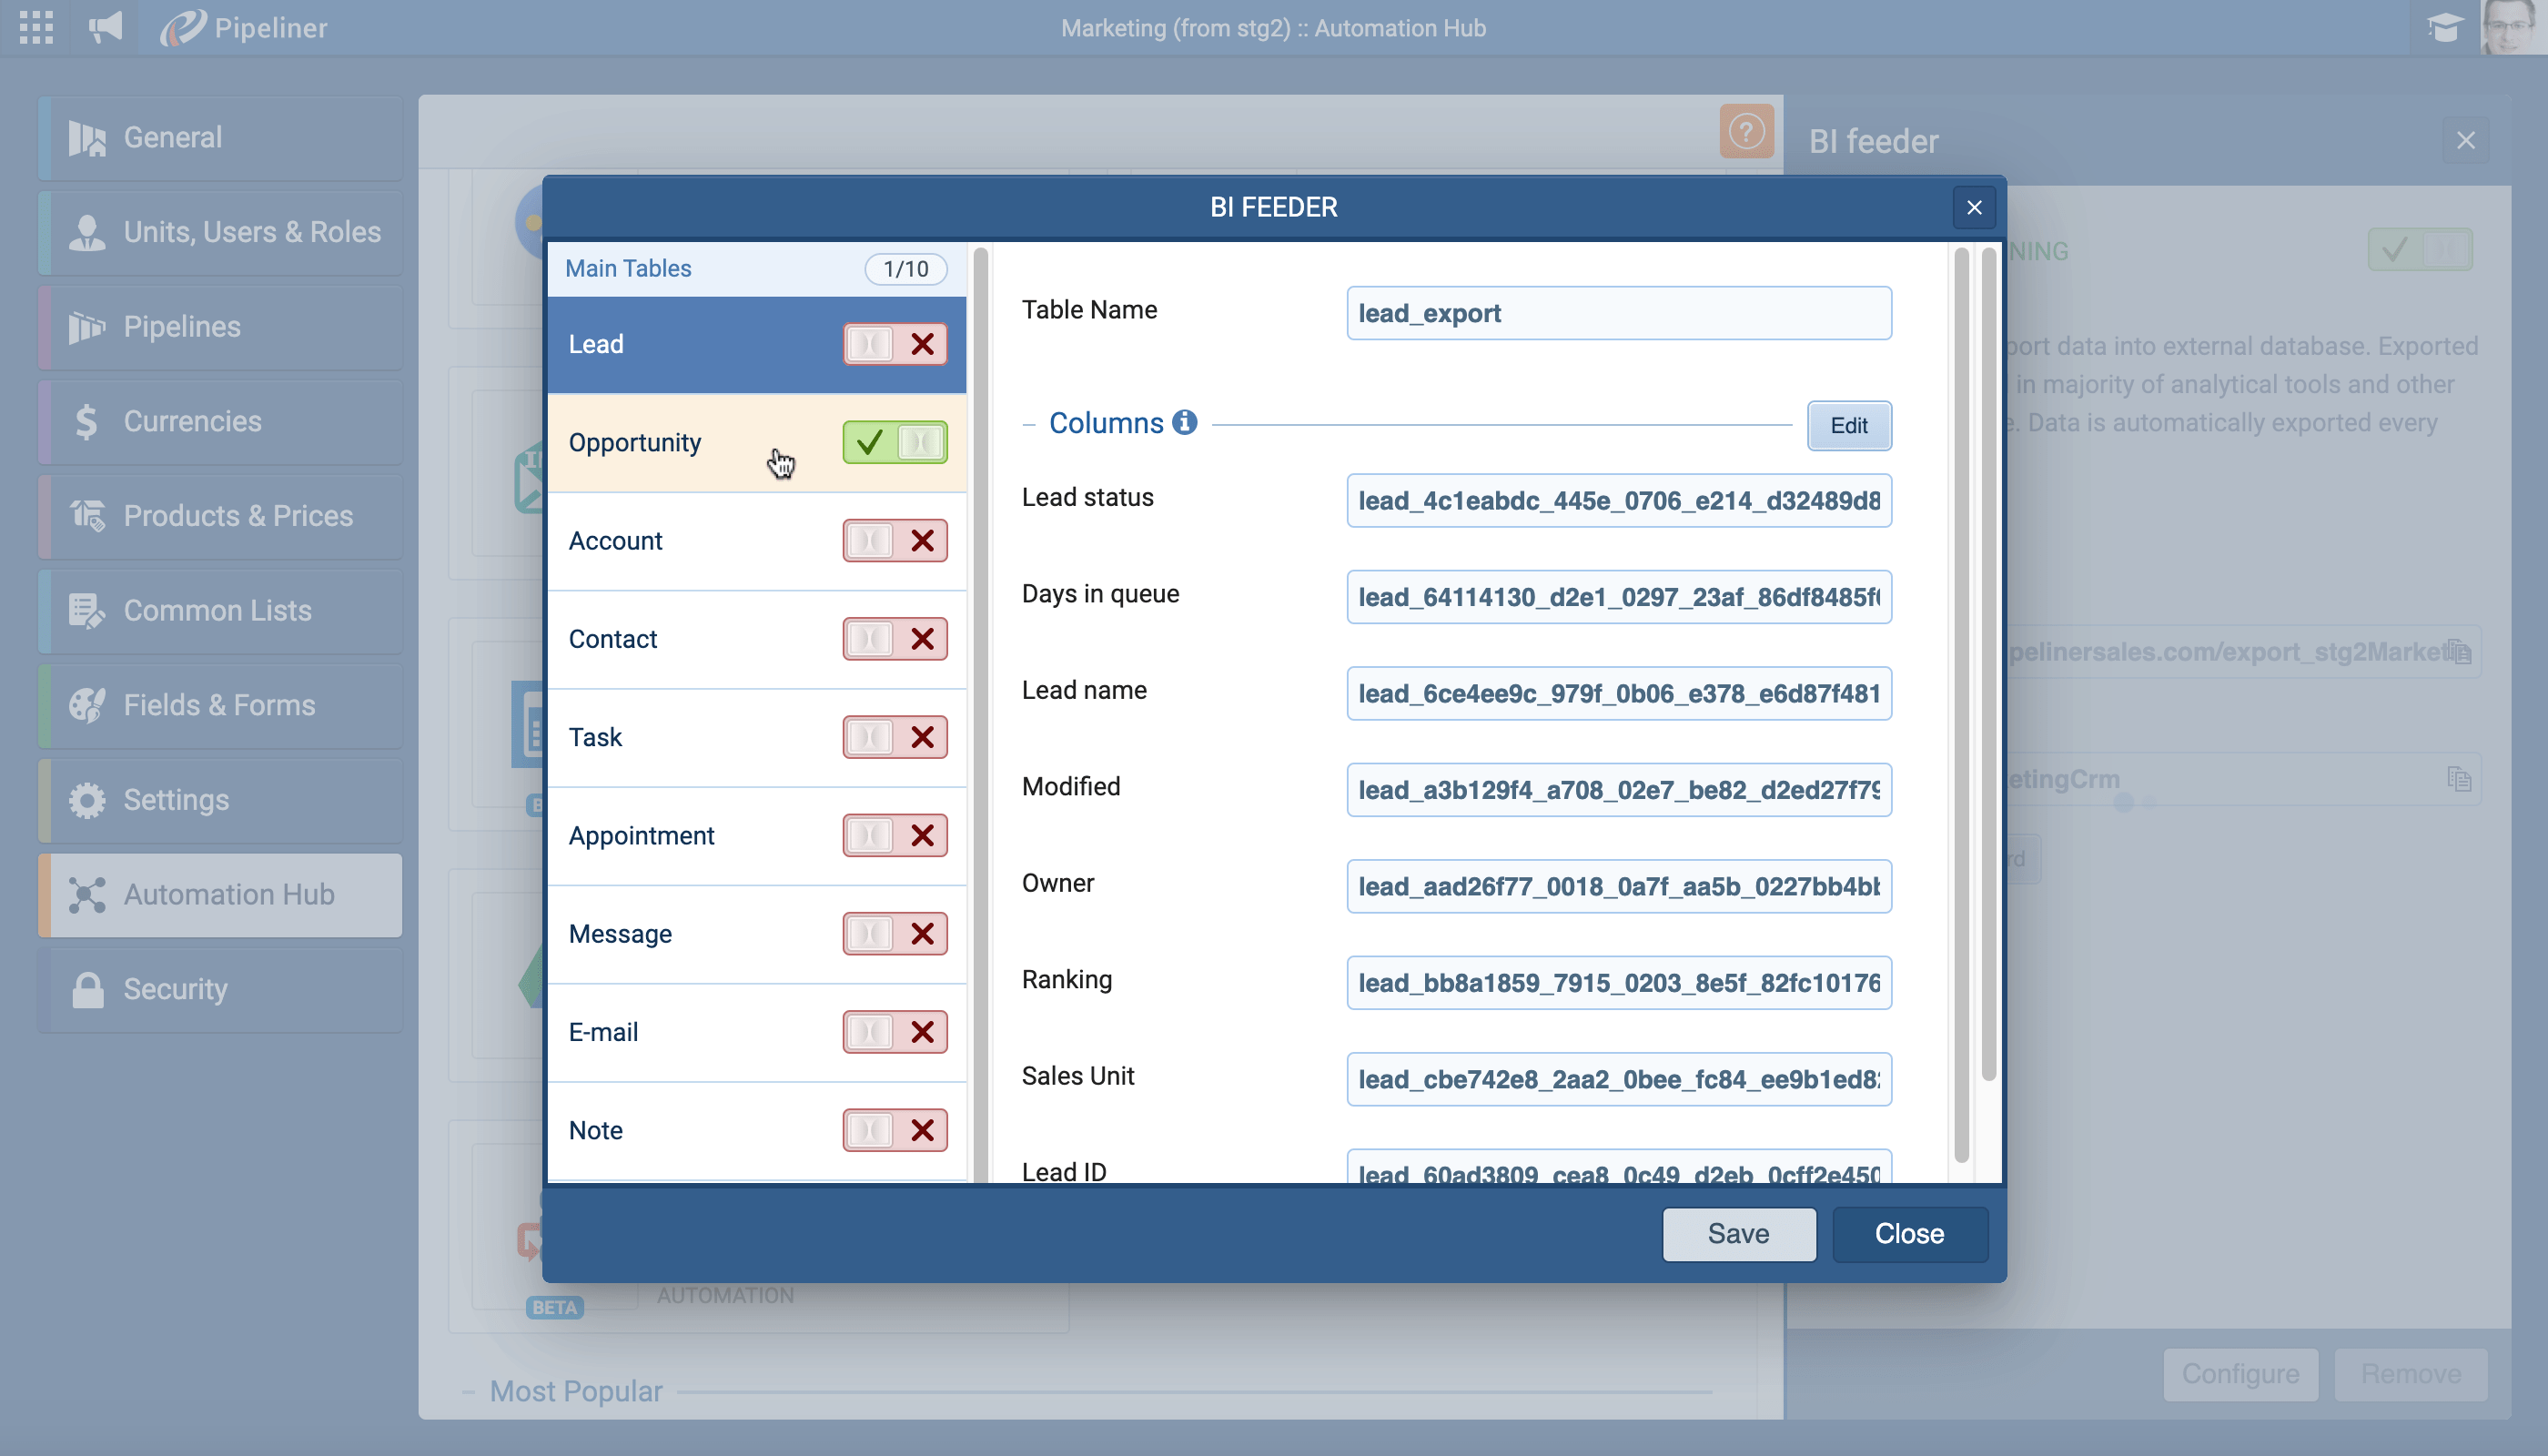This screenshot has width=2548, height=1456.
Task: Enable the Lead table toggle
Action: pos(894,344)
